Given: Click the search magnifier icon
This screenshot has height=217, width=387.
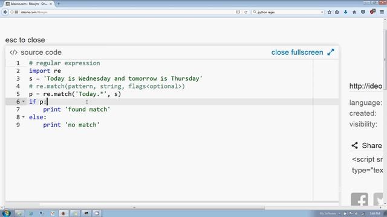Looking at the screenshot, I should point(255,12).
